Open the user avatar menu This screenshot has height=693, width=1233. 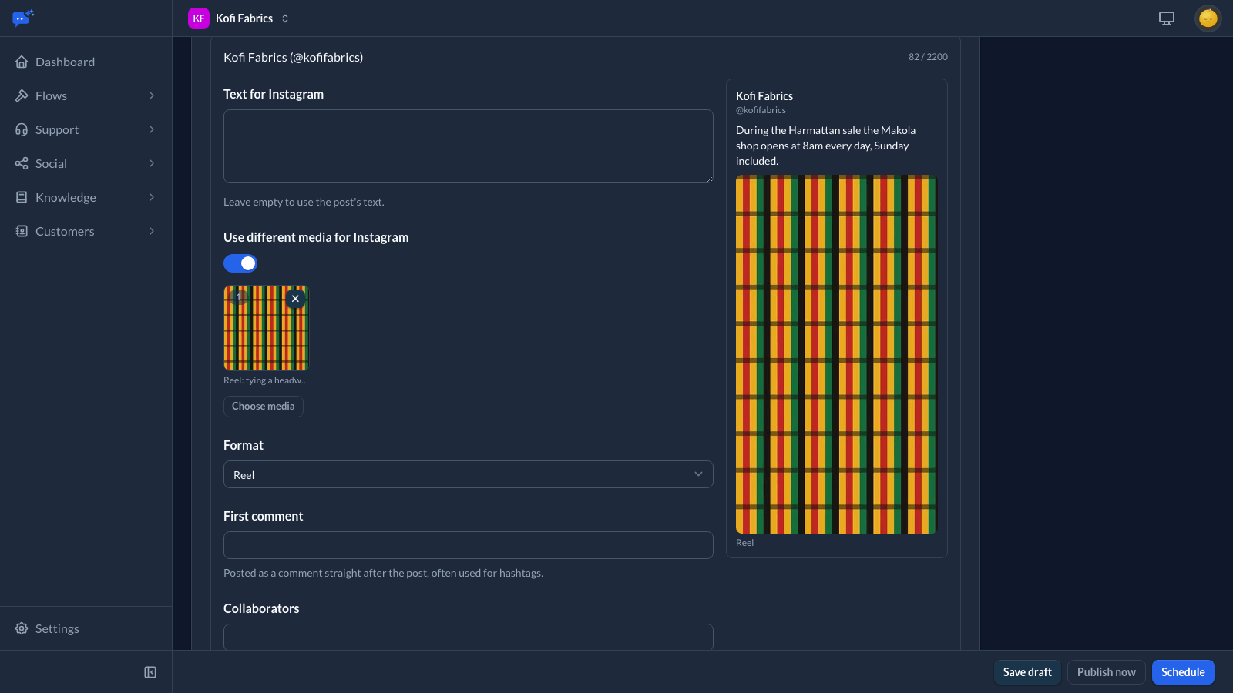(1208, 18)
